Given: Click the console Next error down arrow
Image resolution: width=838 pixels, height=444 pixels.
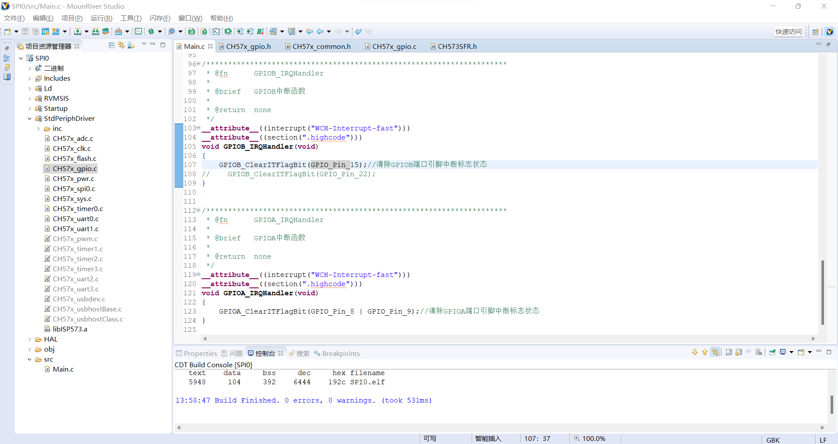Looking at the screenshot, I should [x=695, y=352].
